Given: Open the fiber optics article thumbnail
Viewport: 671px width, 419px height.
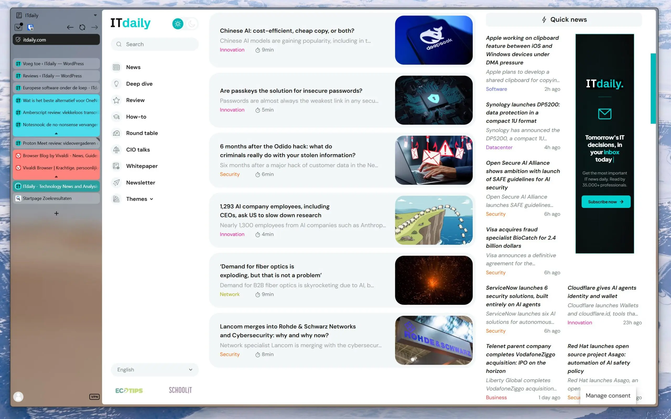Looking at the screenshot, I should [x=434, y=280].
